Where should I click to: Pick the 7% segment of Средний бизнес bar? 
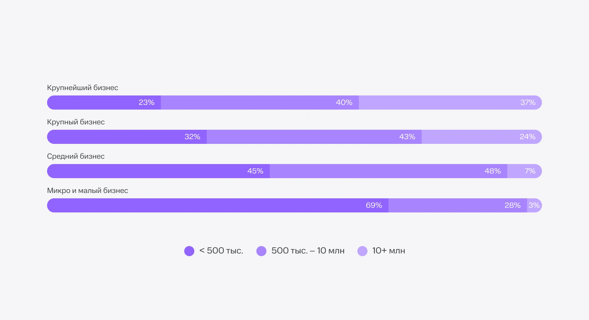pyautogui.click(x=524, y=171)
